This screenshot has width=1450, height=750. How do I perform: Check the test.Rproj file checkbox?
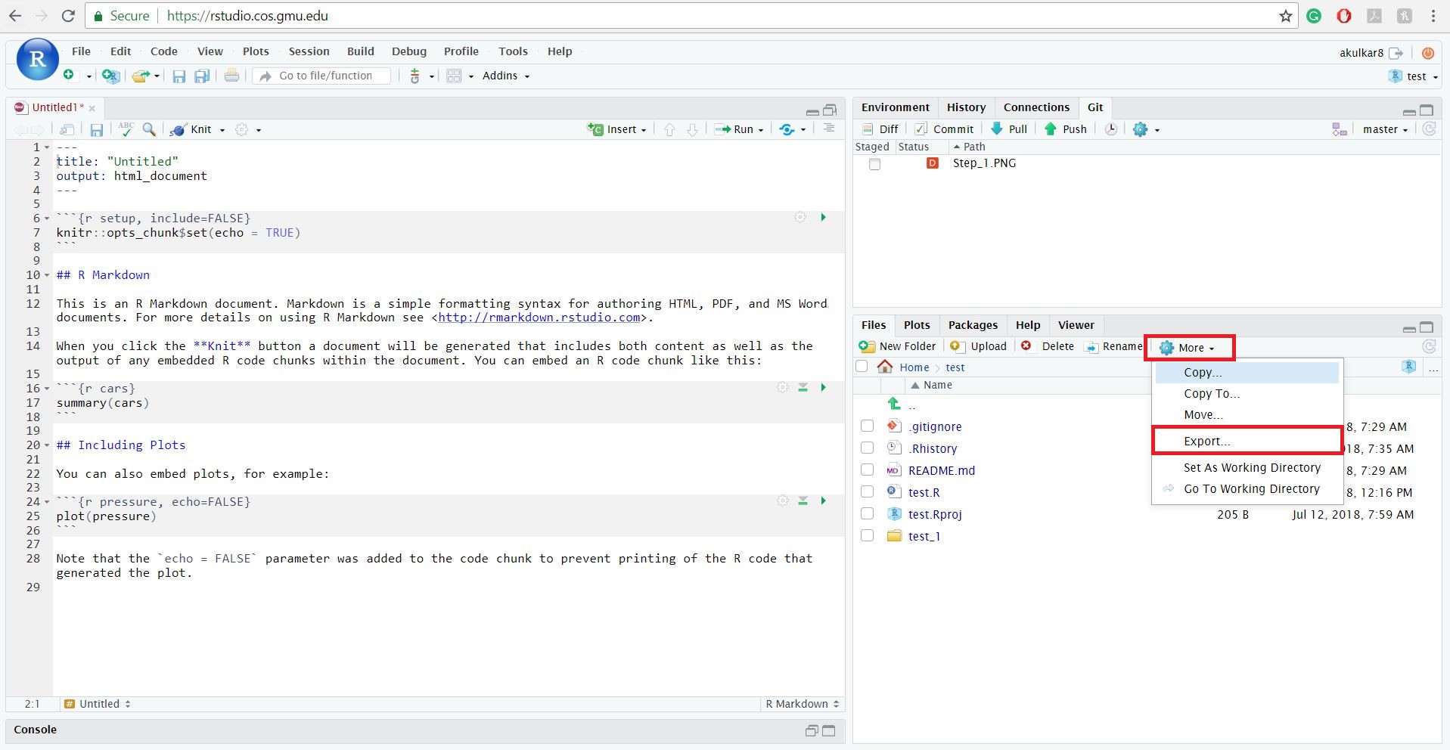(868, 514)
